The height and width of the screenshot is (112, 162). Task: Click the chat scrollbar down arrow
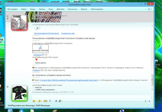tap(152, 87)
